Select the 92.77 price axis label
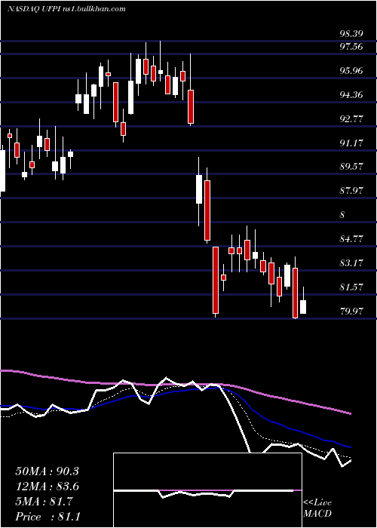 351,119
